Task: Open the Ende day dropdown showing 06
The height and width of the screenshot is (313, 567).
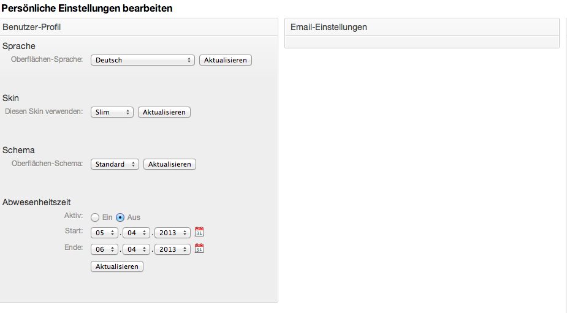Action: tap(104, 249)
